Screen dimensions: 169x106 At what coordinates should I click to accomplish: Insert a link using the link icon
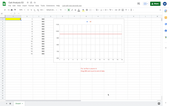tap(116, 10)
